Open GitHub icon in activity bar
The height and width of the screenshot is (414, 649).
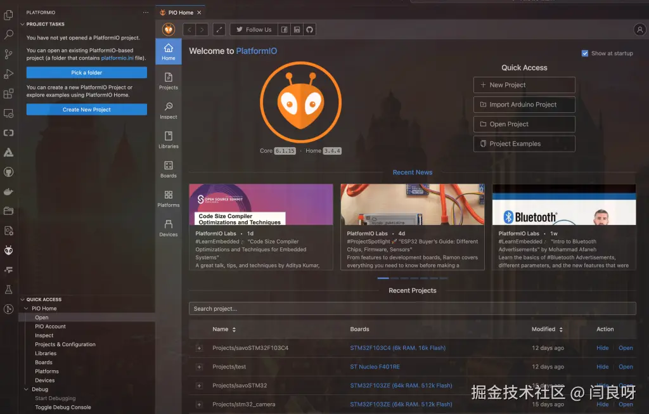tap(8, 172)
